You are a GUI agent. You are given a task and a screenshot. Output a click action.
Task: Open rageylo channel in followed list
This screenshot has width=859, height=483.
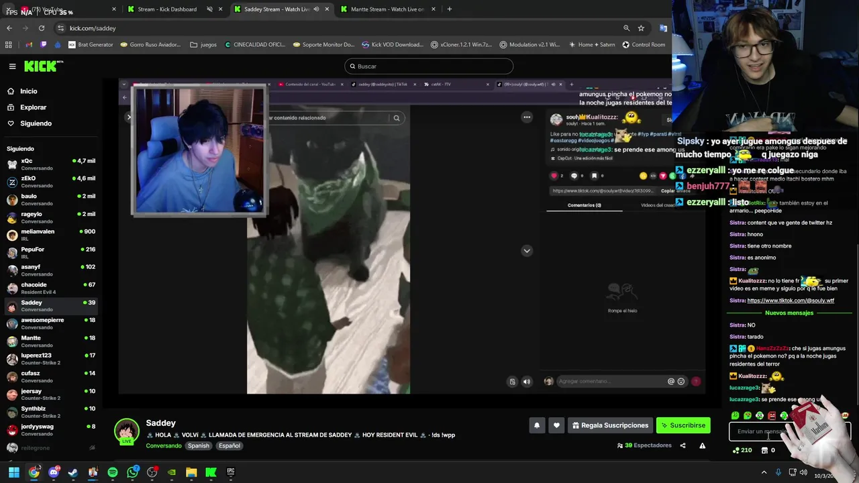coord(50,217)
